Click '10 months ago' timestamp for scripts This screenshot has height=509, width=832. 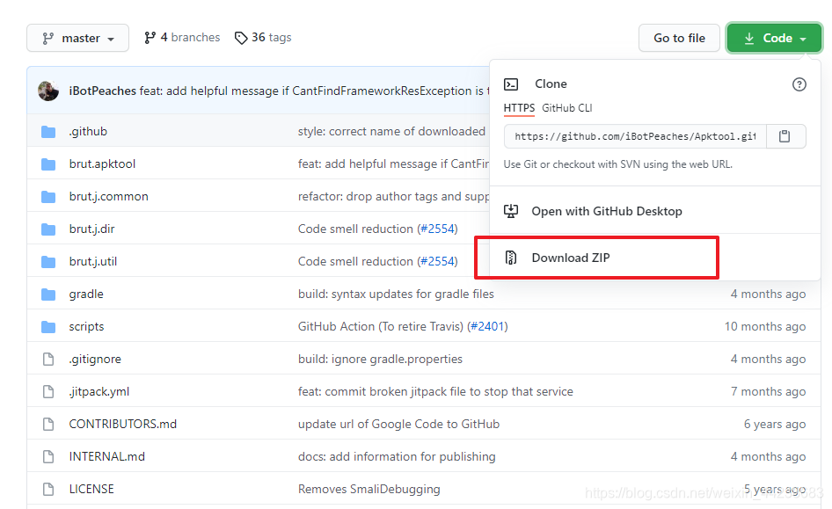pyautogui.click(x=765, y=327)
